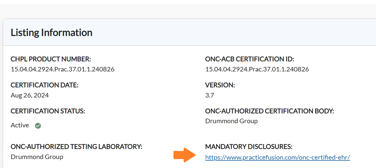This screenshot has height=168, width=376.
Task: Click the ONC-ACB certification ID value
Action: [x=257, y=69]
